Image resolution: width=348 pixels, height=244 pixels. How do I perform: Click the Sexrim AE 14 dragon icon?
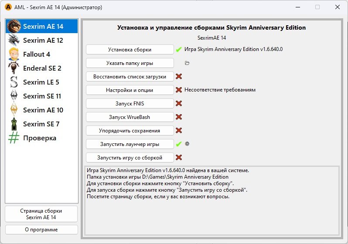pyautogui.click(x=14, y=26)
